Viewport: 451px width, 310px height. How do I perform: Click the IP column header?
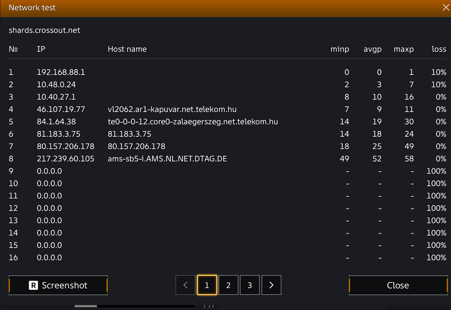(x=41, y=49)
